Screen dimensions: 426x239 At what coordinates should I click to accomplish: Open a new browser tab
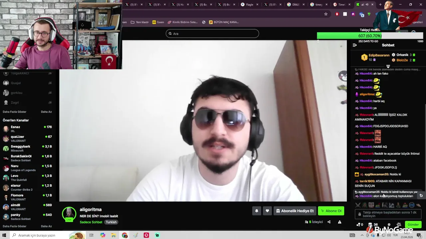click(x=380, y=5)
